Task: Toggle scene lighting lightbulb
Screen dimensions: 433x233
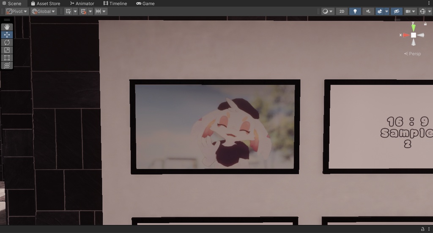Action: 355,11
